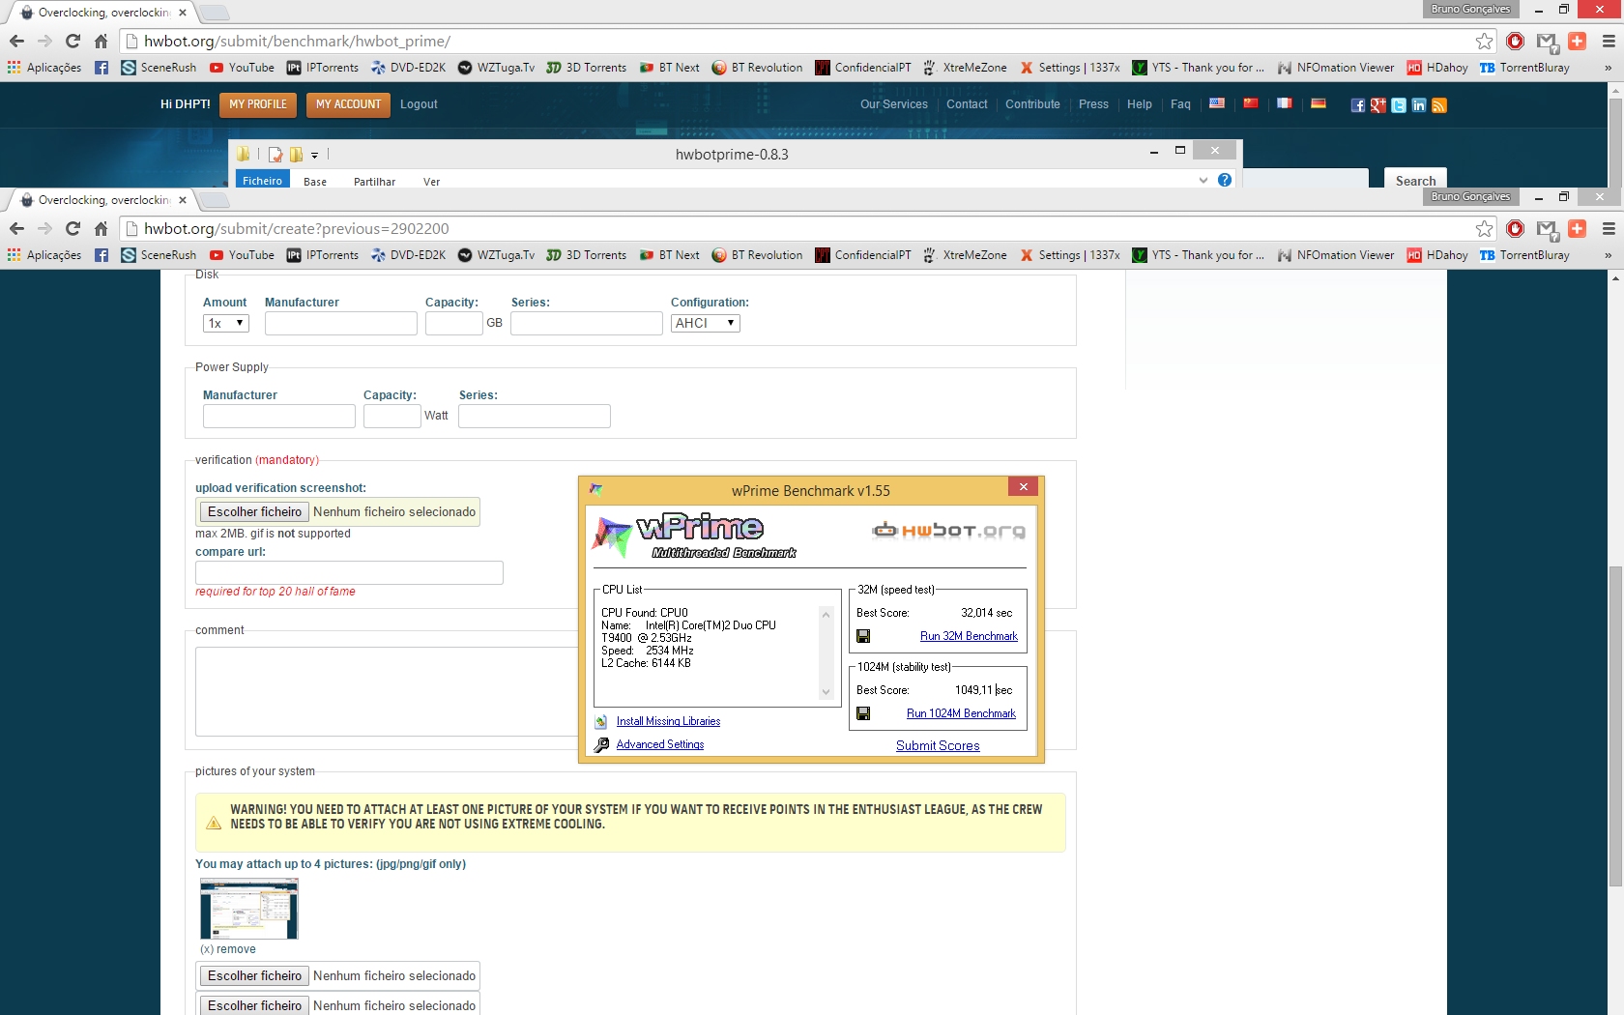Click the document icon beside Install Missing Libraries
The image size is (1624, 1015).
point(601,721)
